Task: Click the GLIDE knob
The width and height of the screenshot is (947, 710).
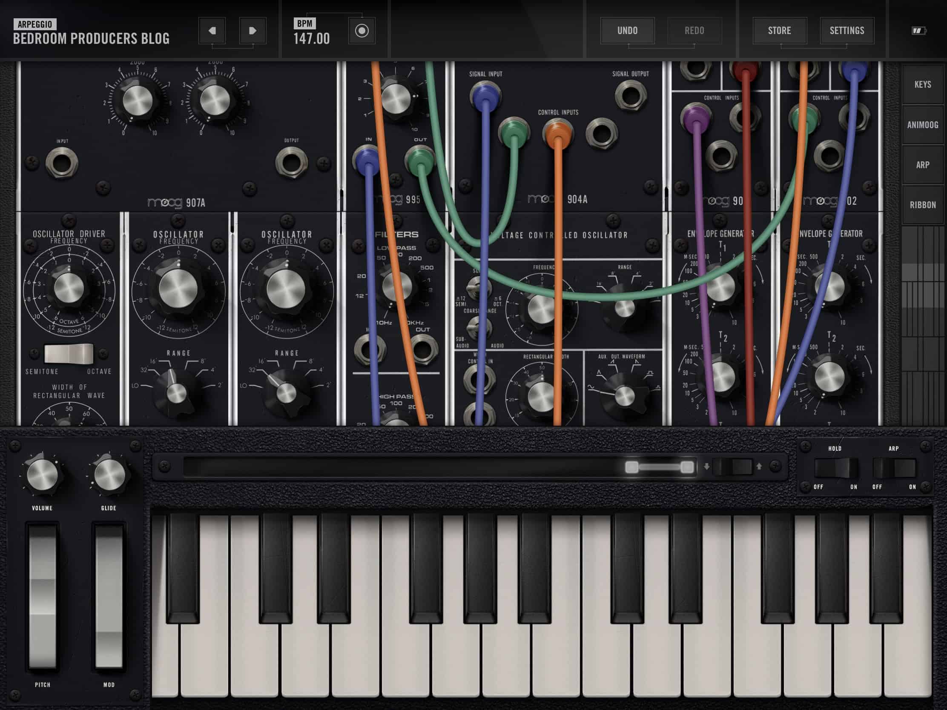Action: (x=109, y=475)
